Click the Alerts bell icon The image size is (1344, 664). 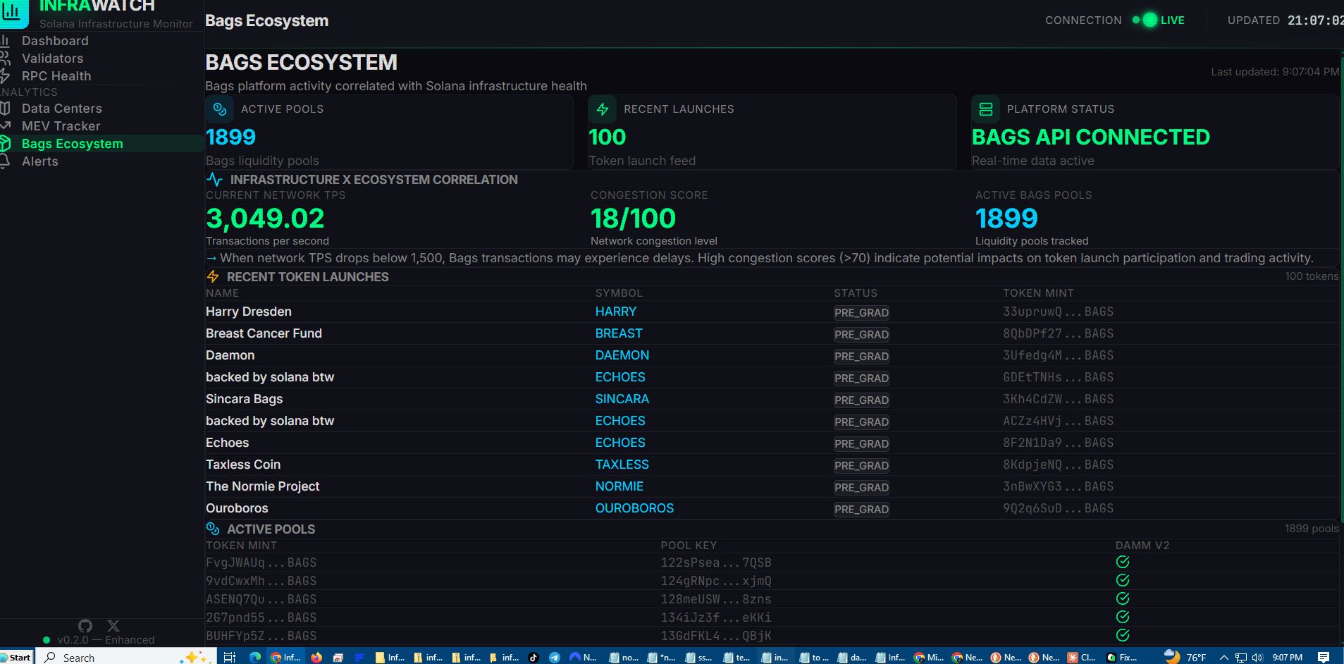point(5,161)
